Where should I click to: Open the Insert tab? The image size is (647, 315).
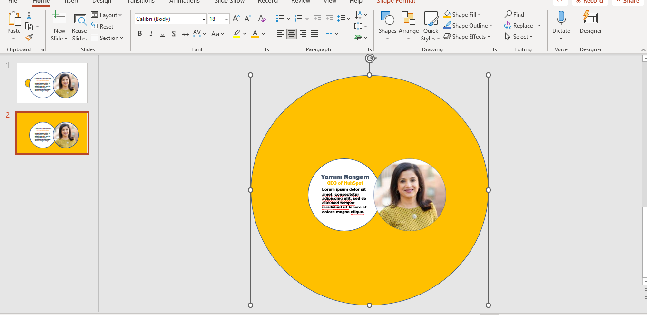pos(71,1)
